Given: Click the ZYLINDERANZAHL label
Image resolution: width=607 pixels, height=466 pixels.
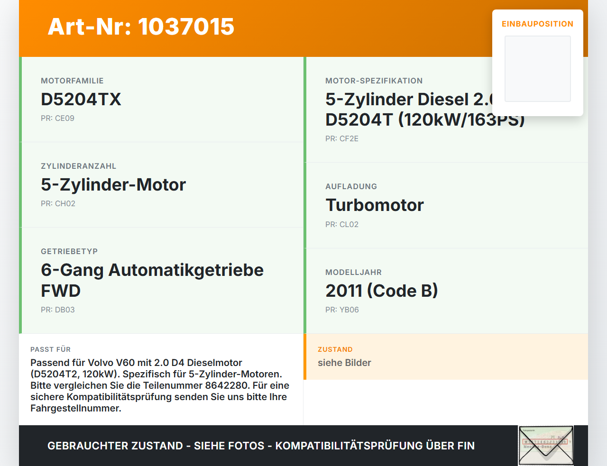Looking at the screenshot, I should [78, 166].
